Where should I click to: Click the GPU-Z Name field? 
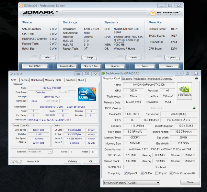(149, 85)
